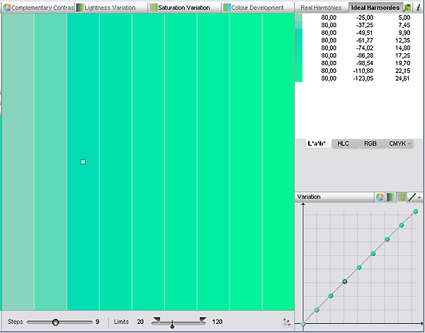Select the colour wheel icon in Variation panel

coord(380,196)
